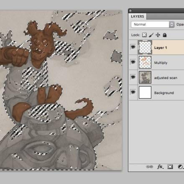Click the lock transparent pixels icon
The image size is (184, 184).
tap(144, 35)
